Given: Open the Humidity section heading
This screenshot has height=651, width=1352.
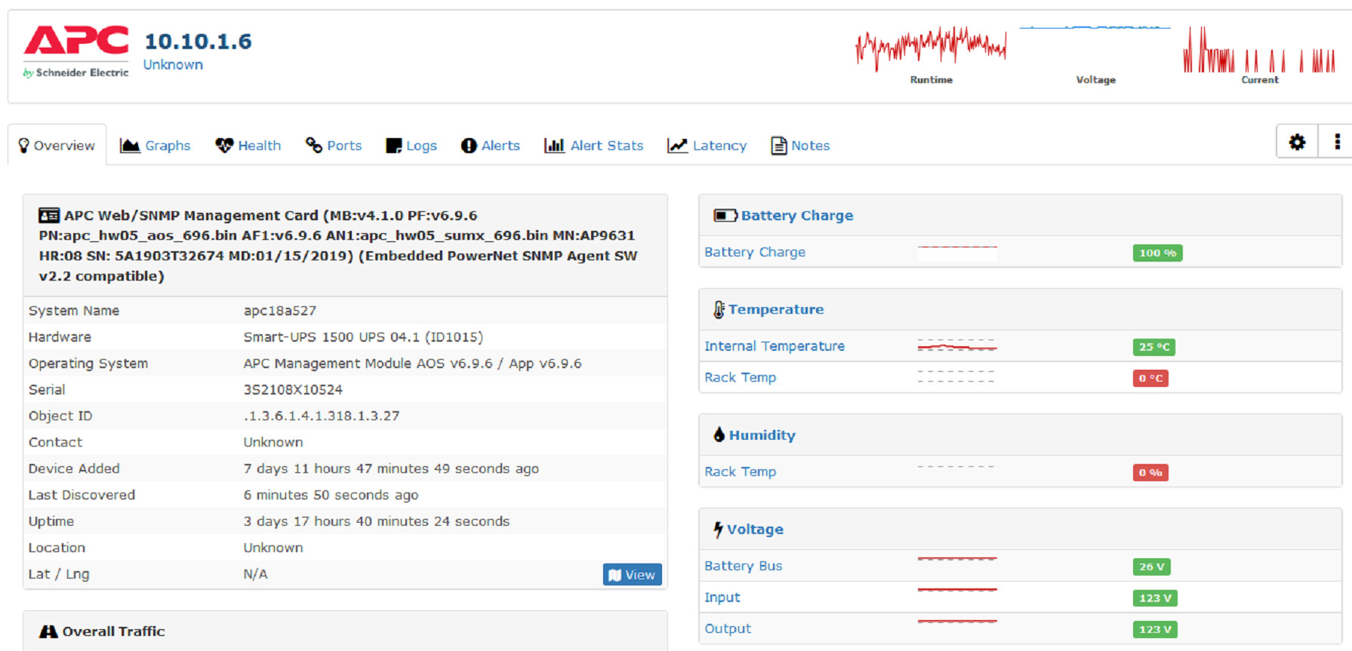Looking at the screenshot, I should pyautogui.click(x=762, y=435).
